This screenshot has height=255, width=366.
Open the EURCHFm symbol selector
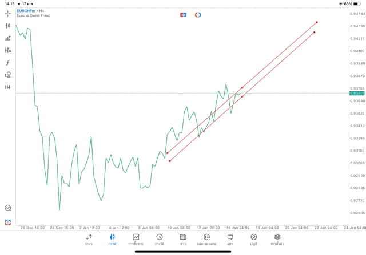pos(26,11)
